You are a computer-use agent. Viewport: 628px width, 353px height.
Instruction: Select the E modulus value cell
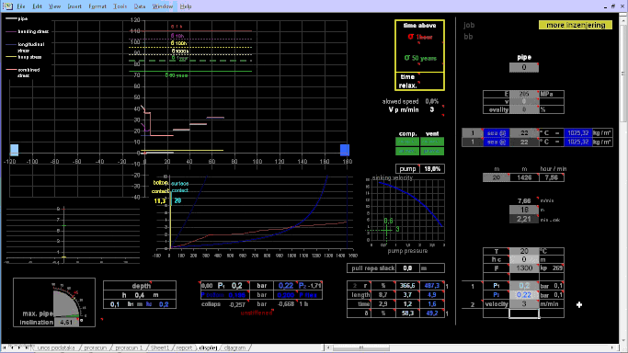pos(524,94)
